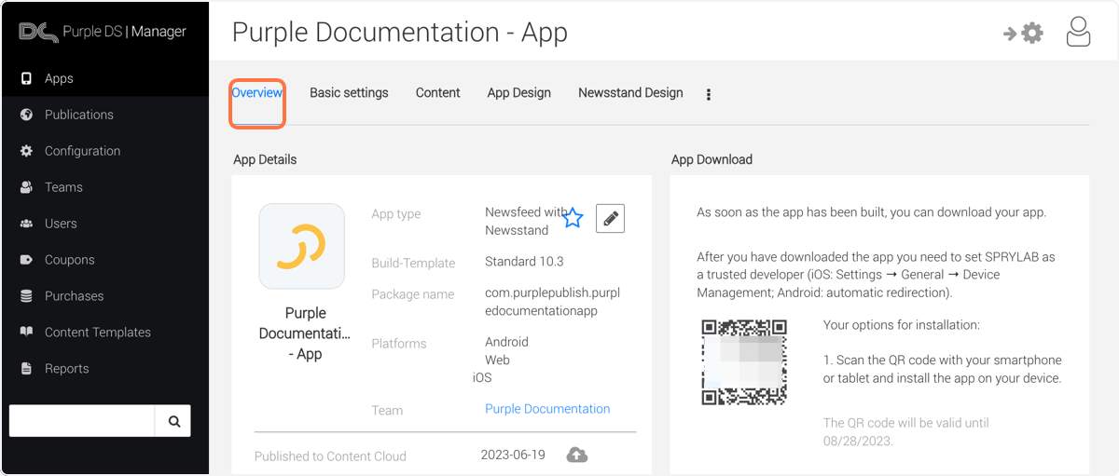Click the sidebar search input field
Image resolution: width=1119 pixels, height=476 pixels.
coord(82,421)
